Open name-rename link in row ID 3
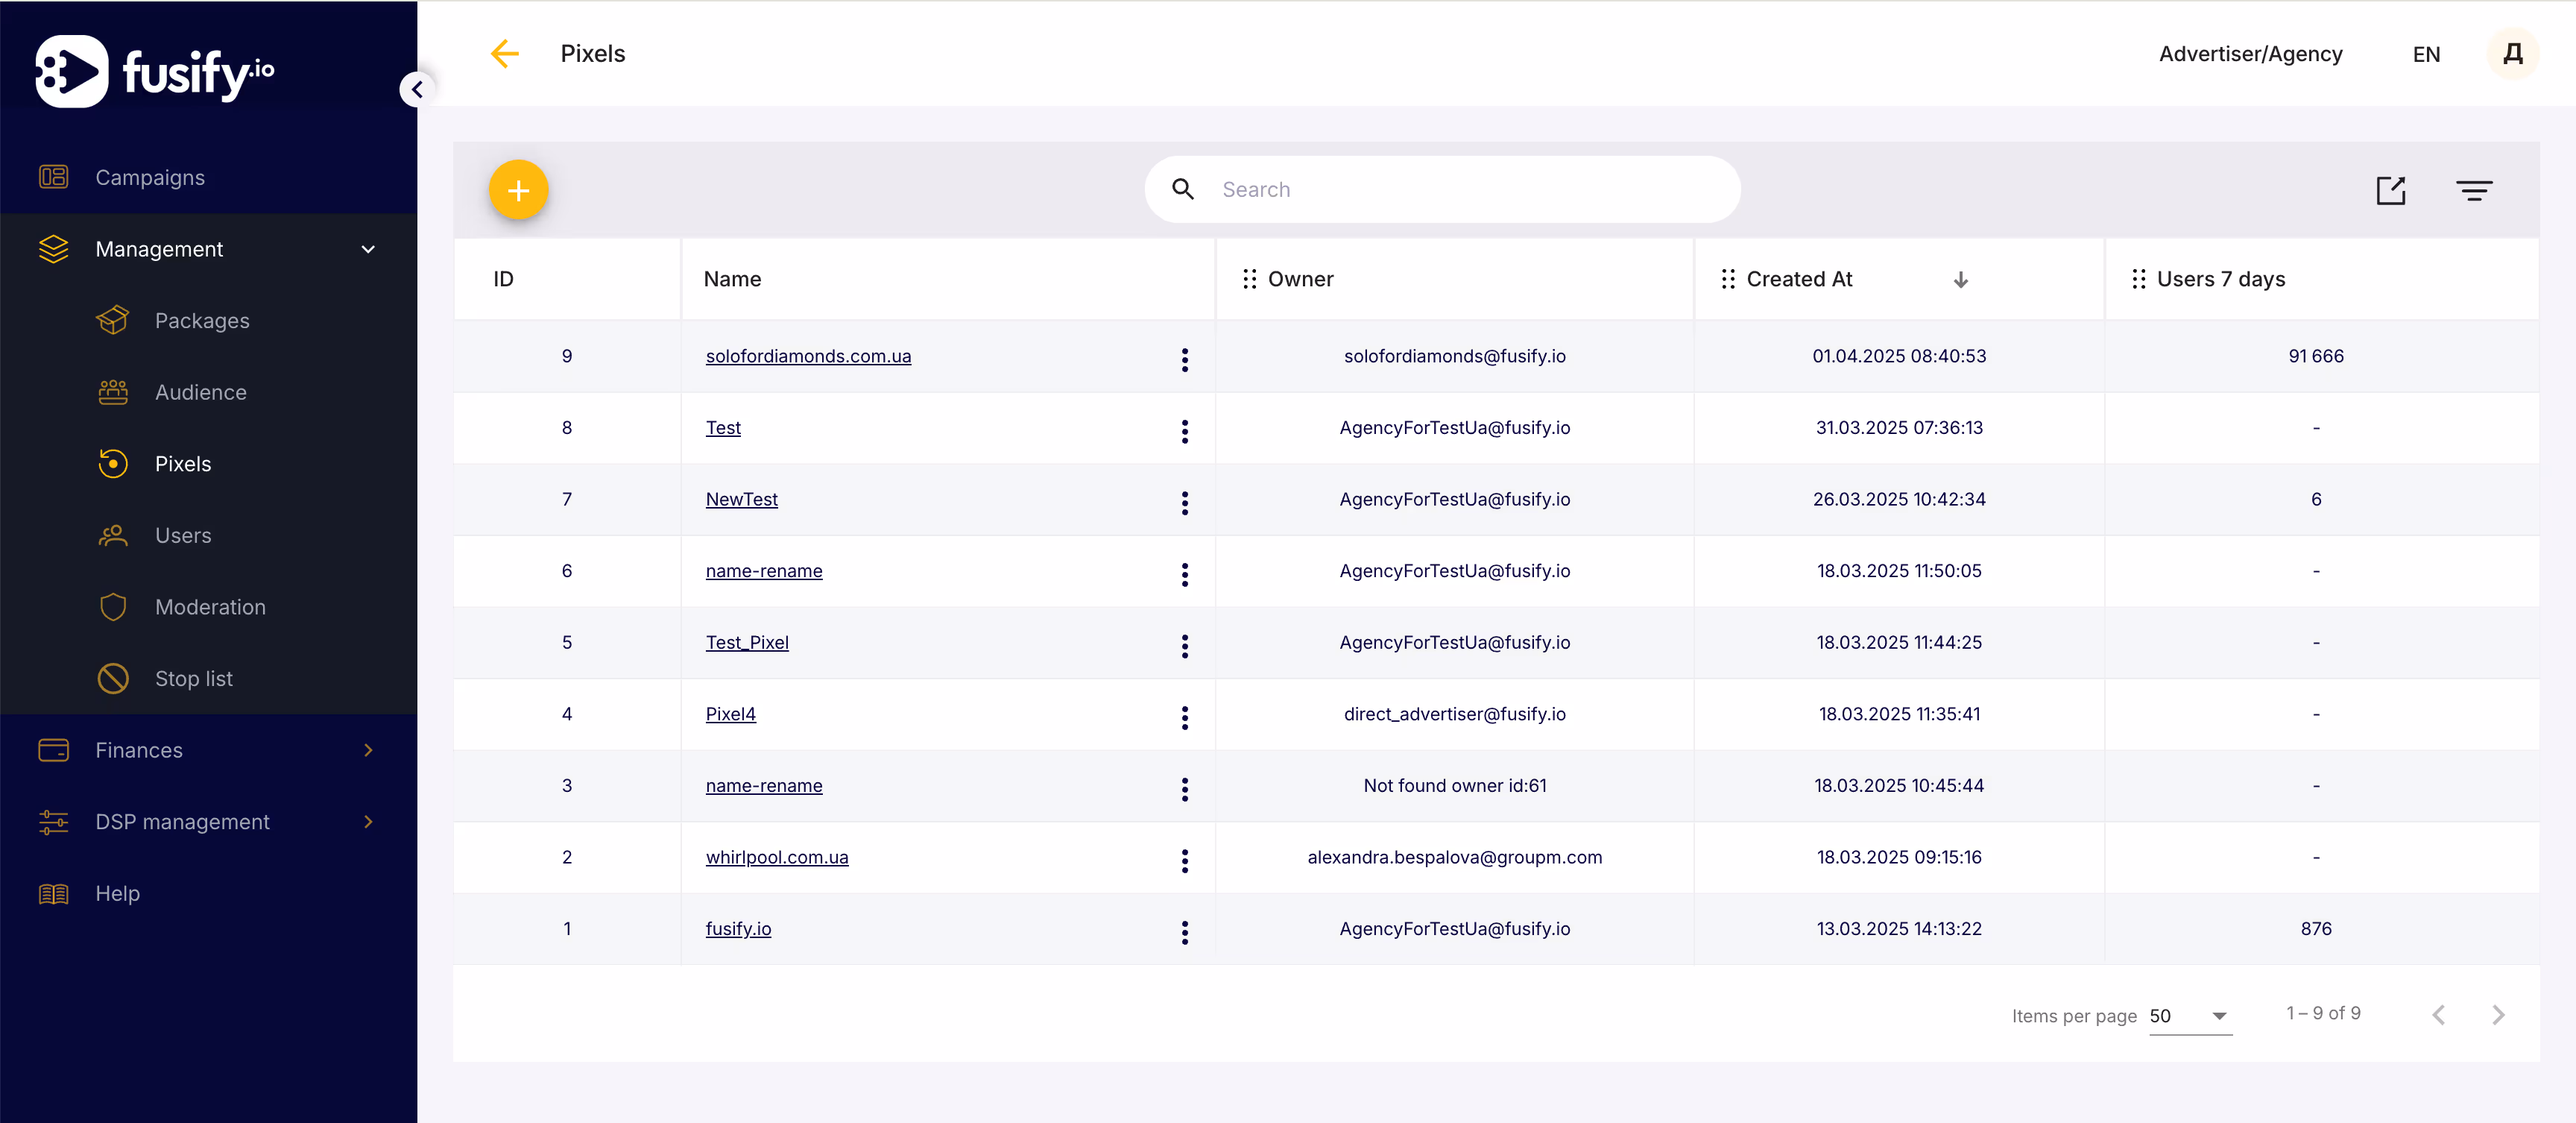The height and width of the screenshot is (1123, 2576). tap(764, 785)
